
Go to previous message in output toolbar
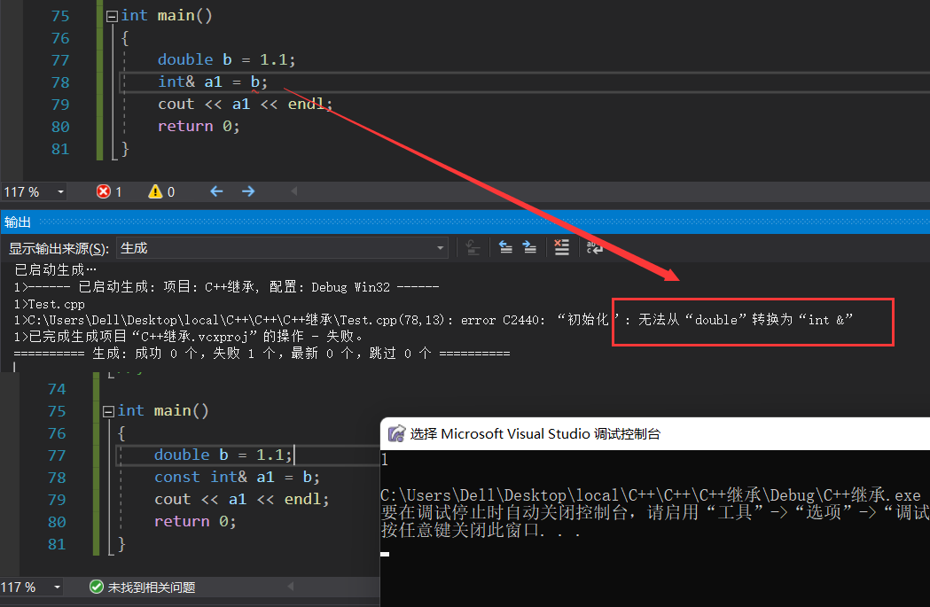tap(505, 248)
